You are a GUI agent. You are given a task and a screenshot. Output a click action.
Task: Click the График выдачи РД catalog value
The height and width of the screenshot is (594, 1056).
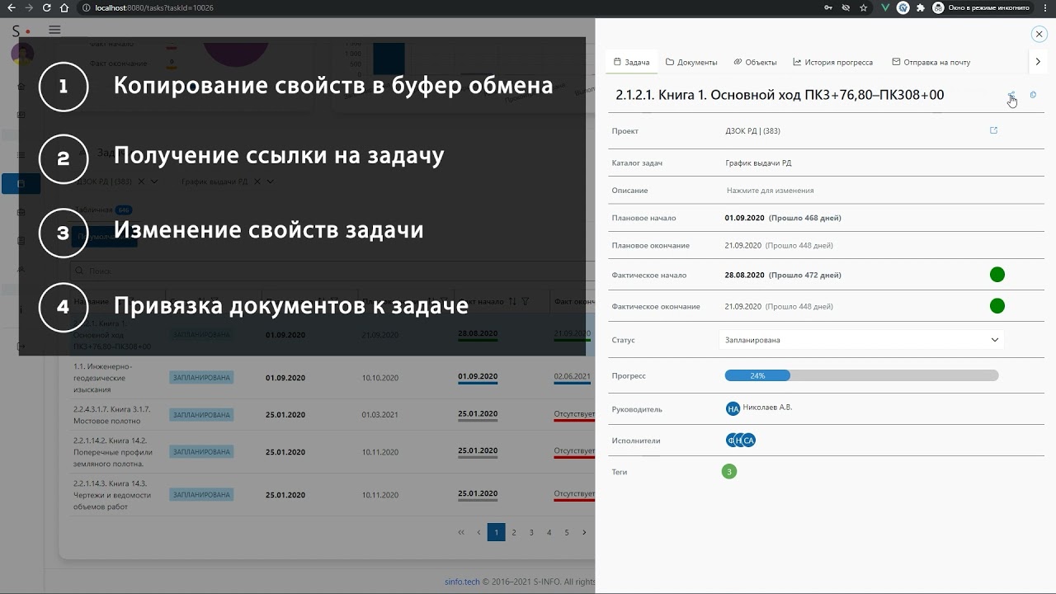point(758,163)
